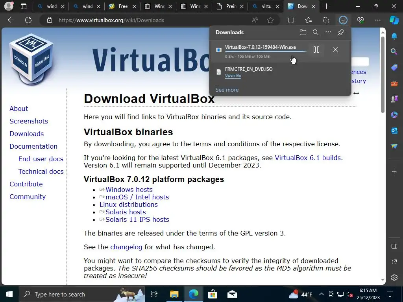
Task: Show hidden tray icons chevron
Action: point(322,294)
